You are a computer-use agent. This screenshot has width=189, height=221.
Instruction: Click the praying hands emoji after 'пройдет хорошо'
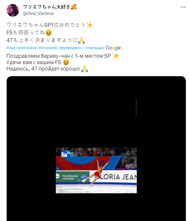[84, 69]
